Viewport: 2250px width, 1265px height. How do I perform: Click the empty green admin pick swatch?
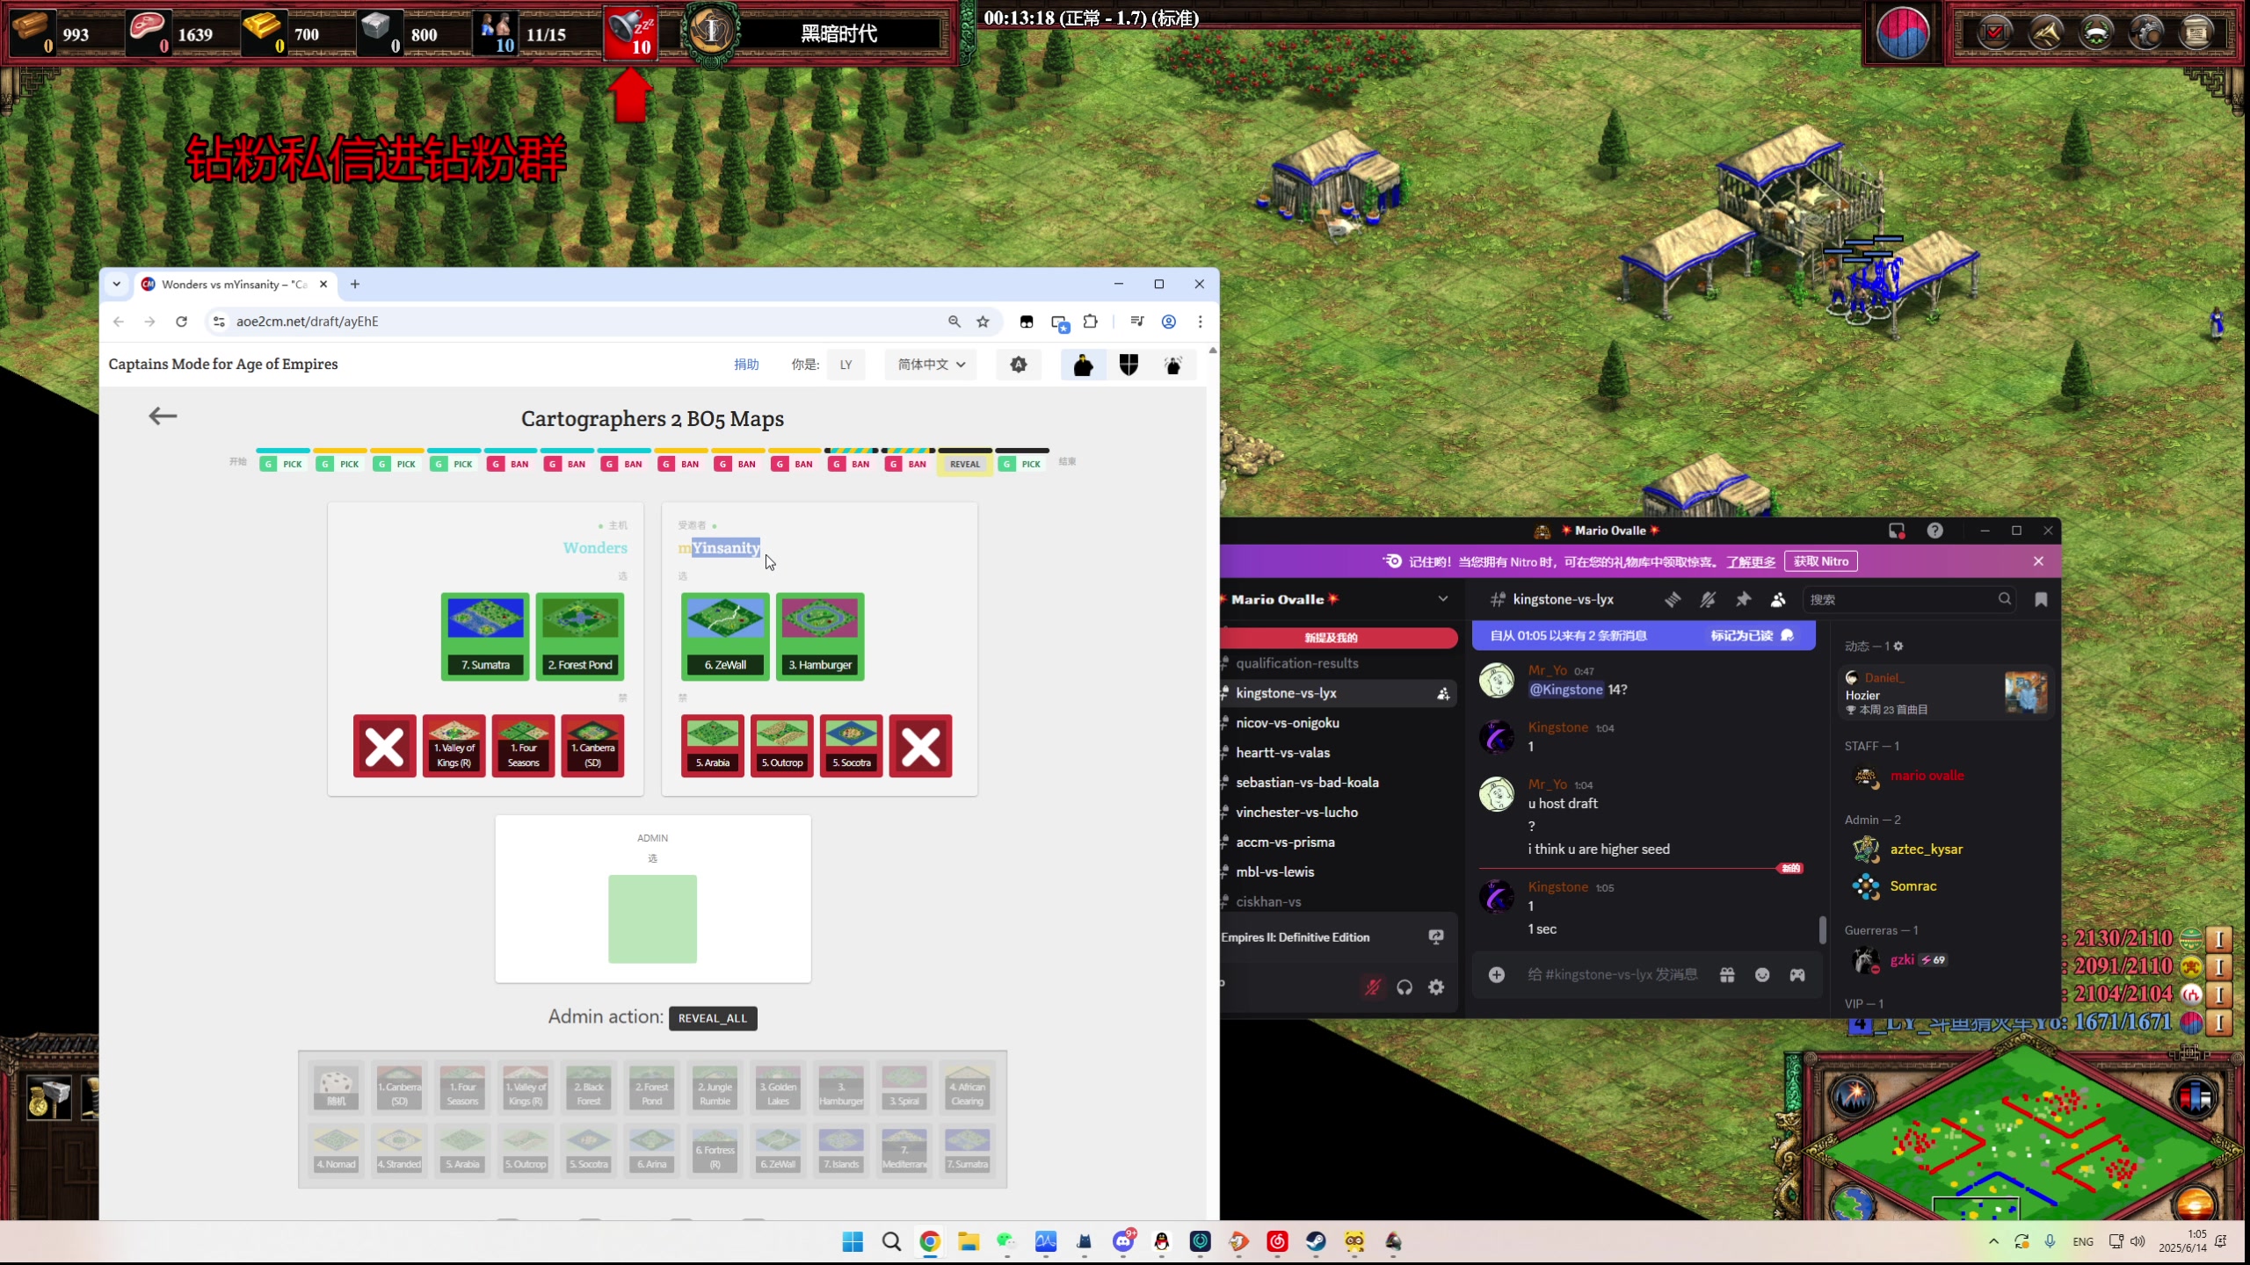coord(653,919)
